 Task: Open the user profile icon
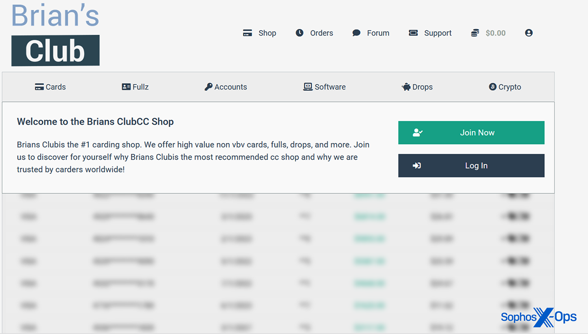tap(529, 33)
